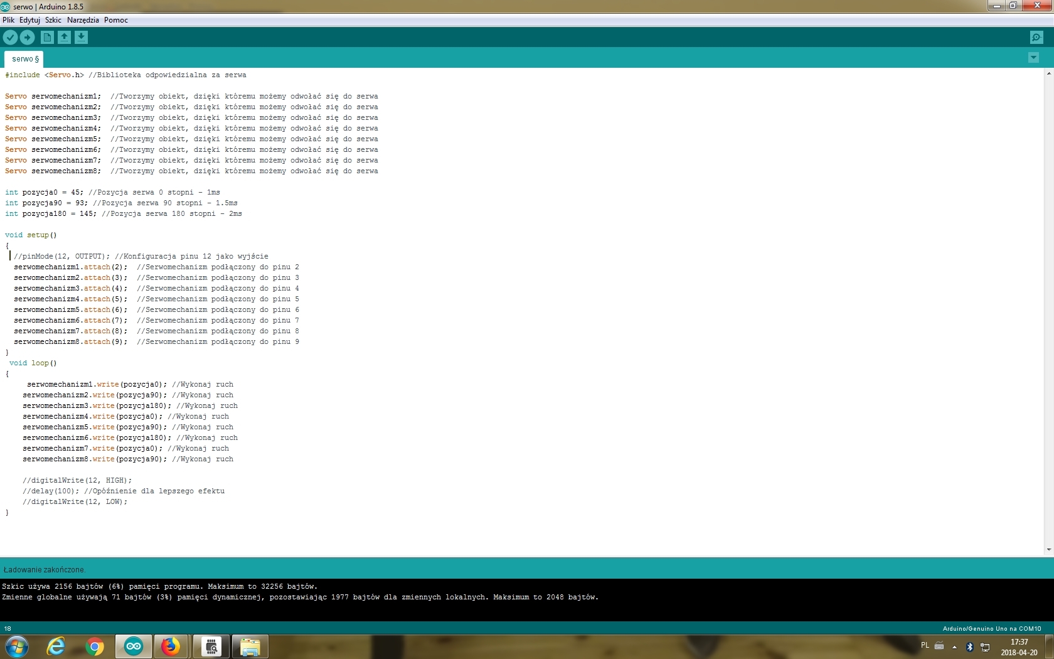Click the 'void loop()' line

pos(33,363)
